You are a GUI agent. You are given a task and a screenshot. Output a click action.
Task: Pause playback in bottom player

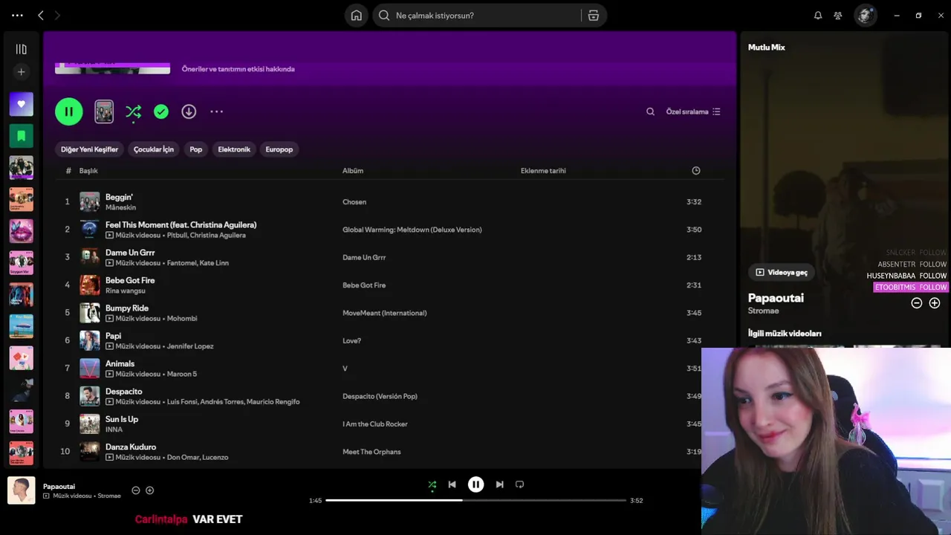(475, 484)
